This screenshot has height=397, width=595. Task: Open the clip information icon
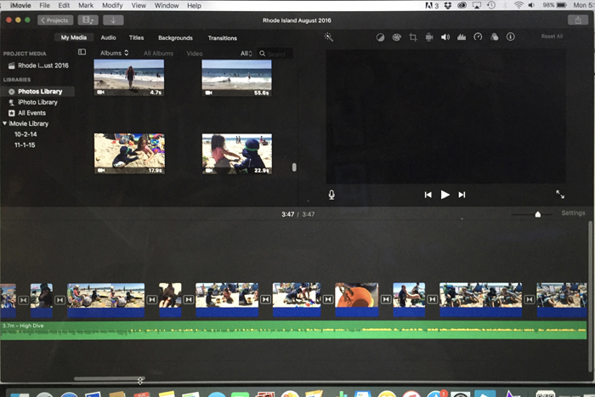point(510,37)
